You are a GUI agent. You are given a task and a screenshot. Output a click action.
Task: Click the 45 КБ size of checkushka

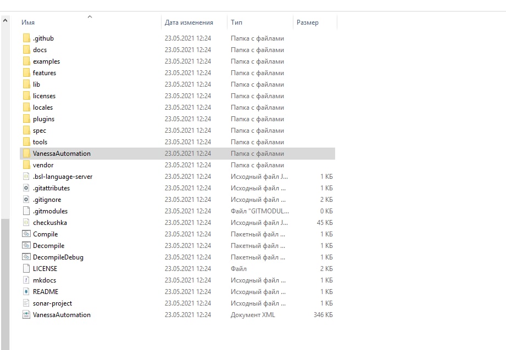click(x=325, y=223)
